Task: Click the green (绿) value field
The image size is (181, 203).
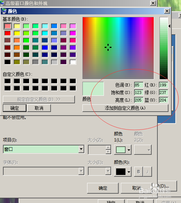Action: click(x=163, y=93)
